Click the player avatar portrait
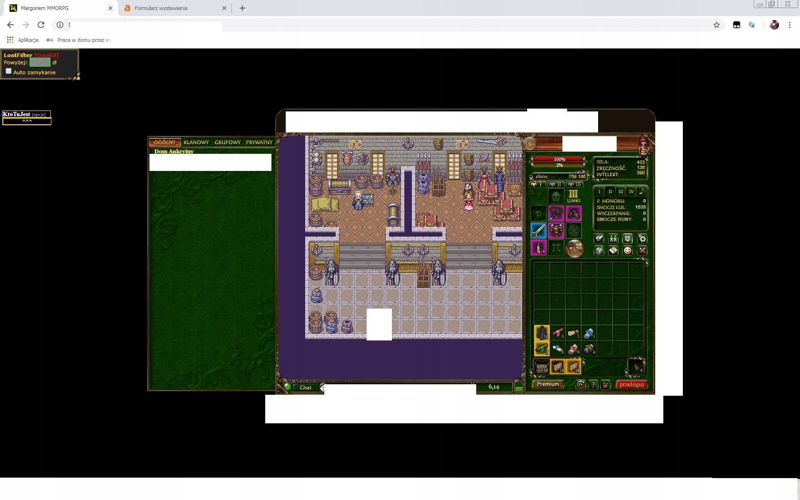The width and height of the screenshot is (800, 500). 644,146
